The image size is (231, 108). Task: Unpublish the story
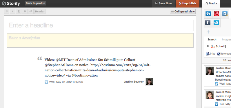click(x=188, y=3)
